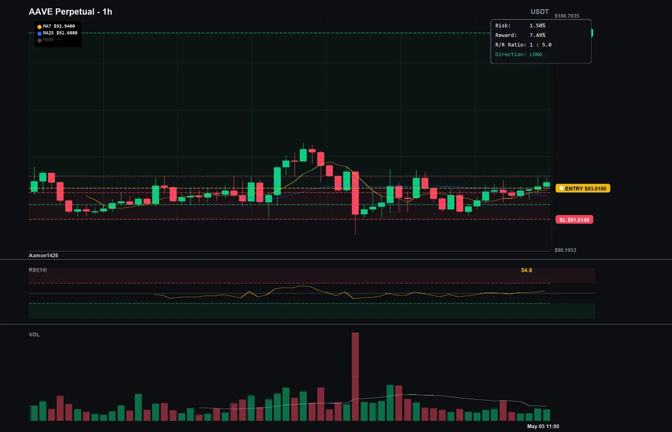Image resolution: width=672 pixels, height=432 pixels.
Task: Click the yellow ENTRY $93.0100 price tag
Action: tap(583, 189)
